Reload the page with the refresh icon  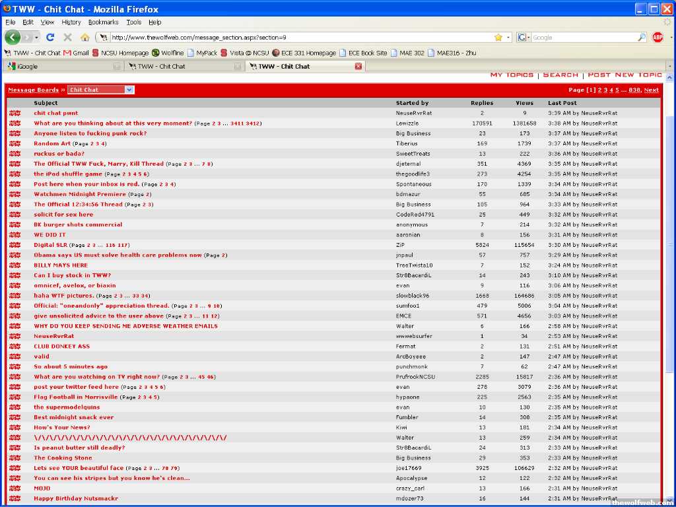pyautogui.click(x=50, y=38)
